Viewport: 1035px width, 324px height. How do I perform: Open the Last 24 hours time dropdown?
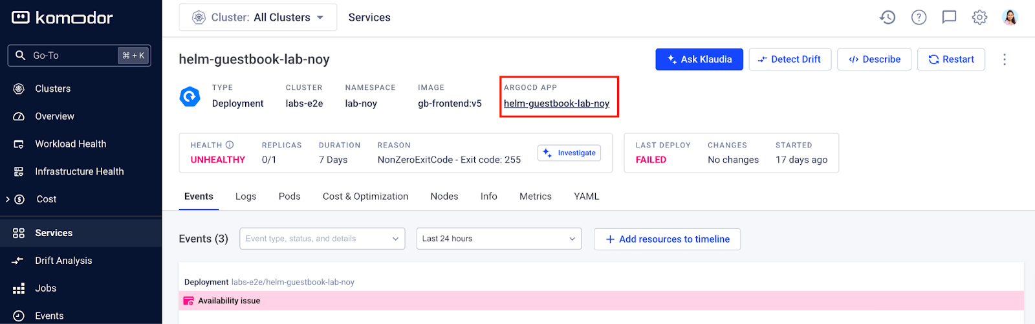click(x=499, y=239)
